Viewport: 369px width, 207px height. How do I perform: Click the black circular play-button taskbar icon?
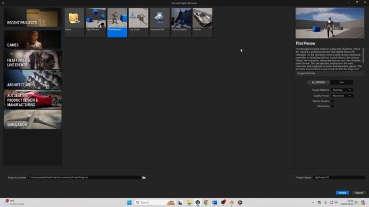point(240,202)
